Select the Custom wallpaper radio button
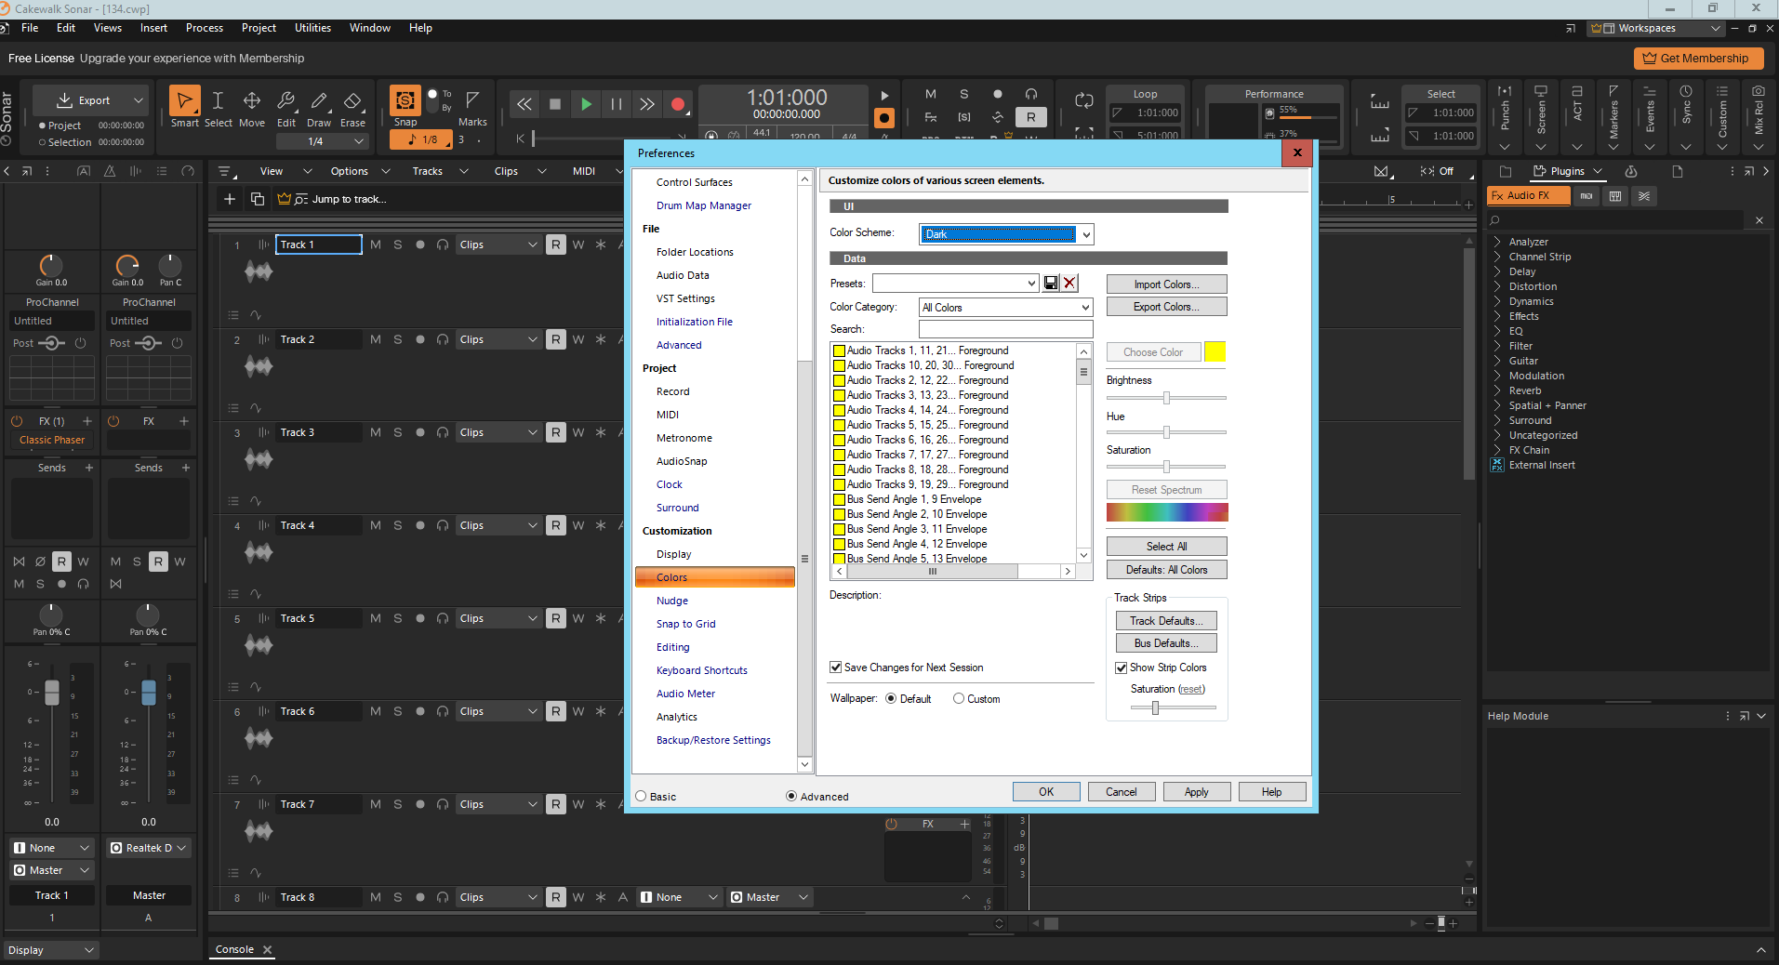Image resolution: width=1779 pixels, height=965 pixels. click(x=959, y=699)
